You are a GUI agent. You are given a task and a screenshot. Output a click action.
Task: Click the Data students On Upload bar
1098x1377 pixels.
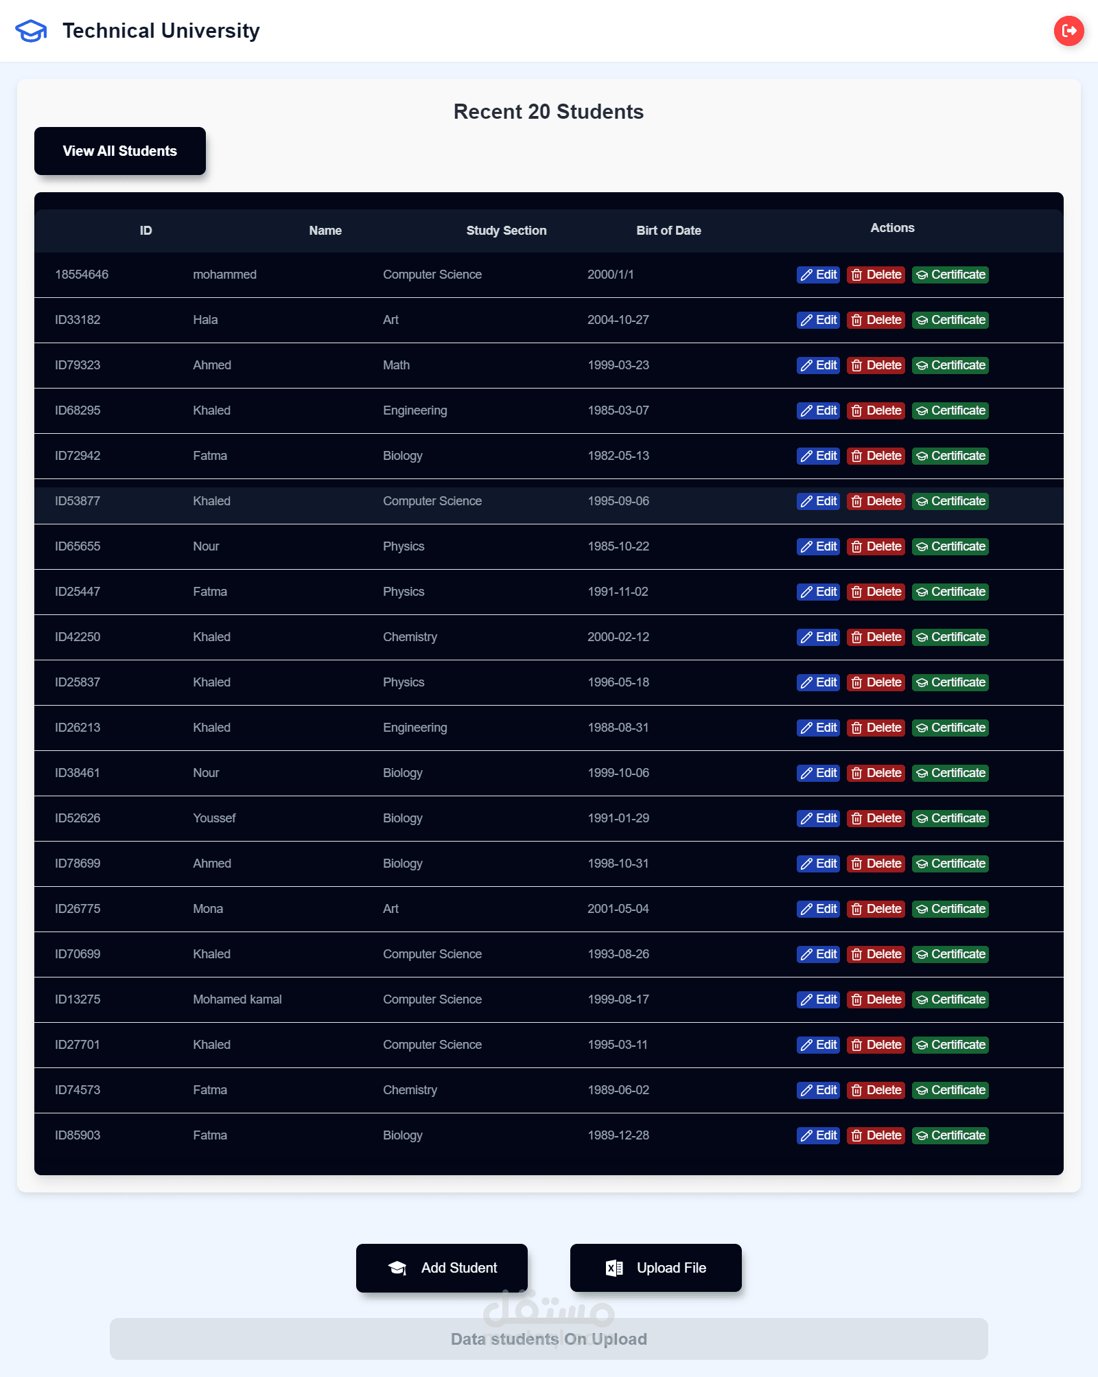click(549, 1339)
